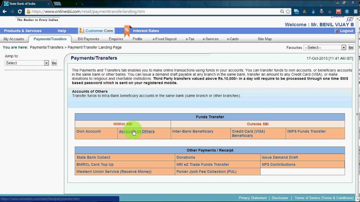Viewport: 360px width, 202px height.
Task: Click the Accounts of Others link
Action: (137, 131)
